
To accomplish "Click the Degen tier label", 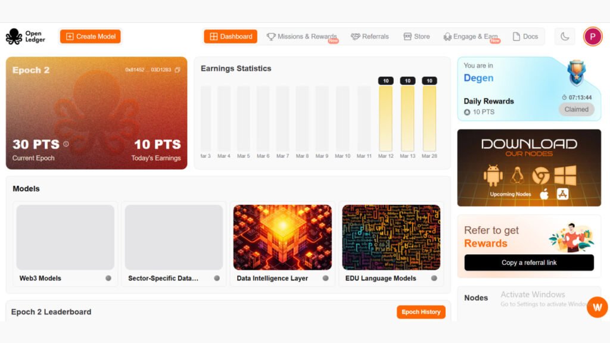I will pyautogui.click(x=478, y=78).
